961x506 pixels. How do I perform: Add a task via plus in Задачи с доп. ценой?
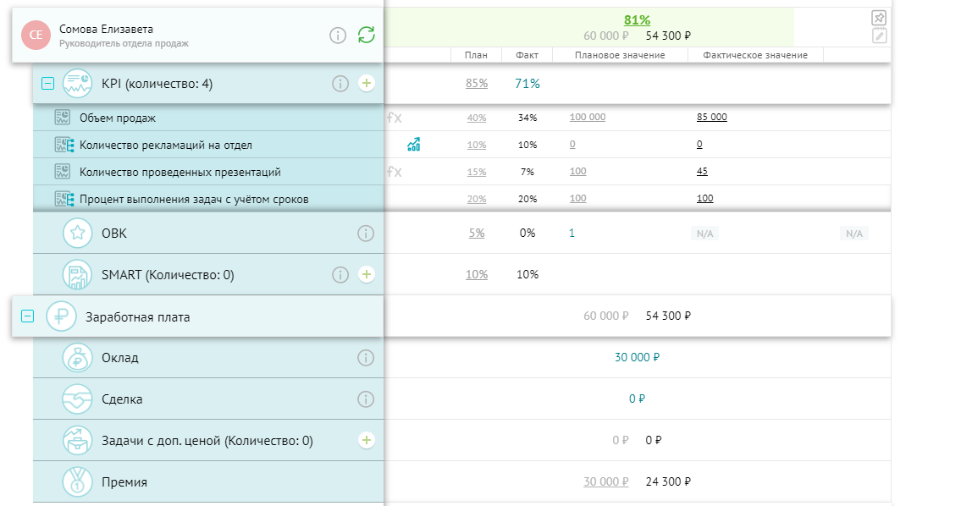click(367, 440)
